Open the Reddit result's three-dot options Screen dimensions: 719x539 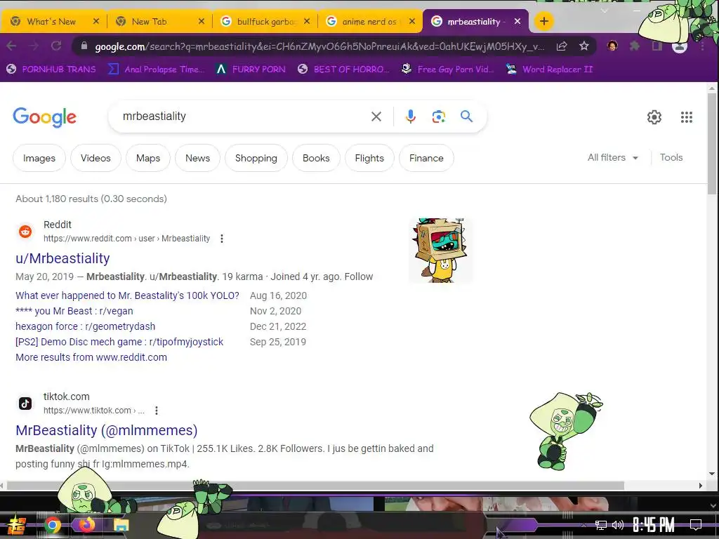tap(222, 239)
